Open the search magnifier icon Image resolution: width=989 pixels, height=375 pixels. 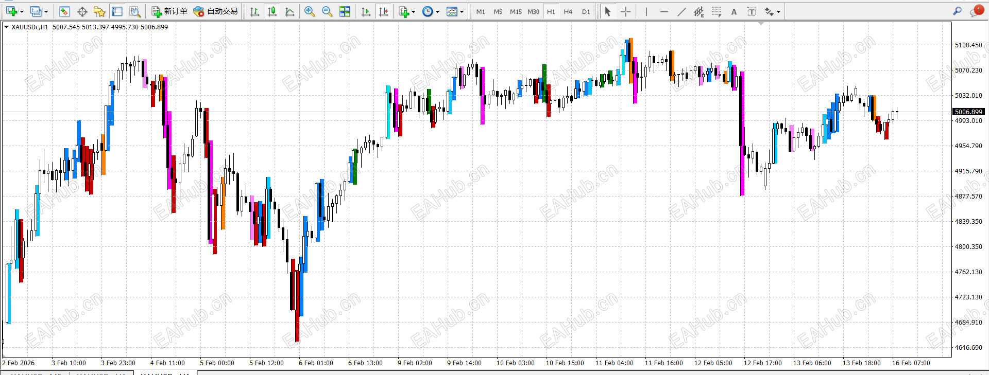pos(957,11)
